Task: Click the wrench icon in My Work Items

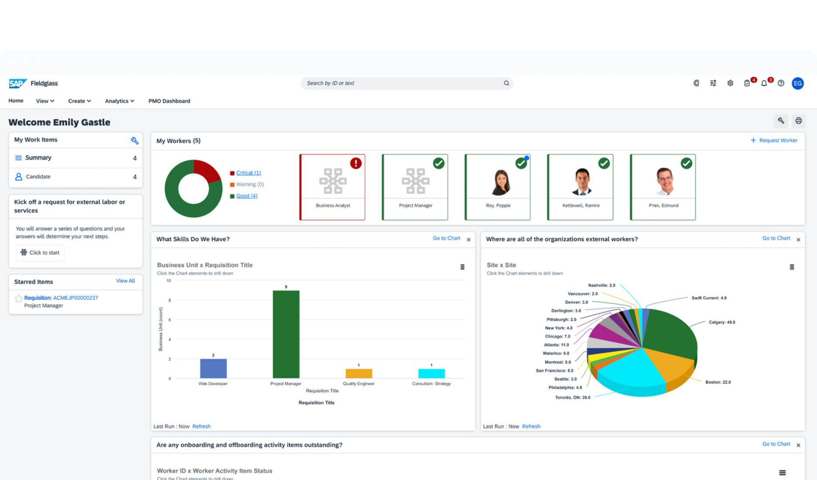Action: (134, 141)
